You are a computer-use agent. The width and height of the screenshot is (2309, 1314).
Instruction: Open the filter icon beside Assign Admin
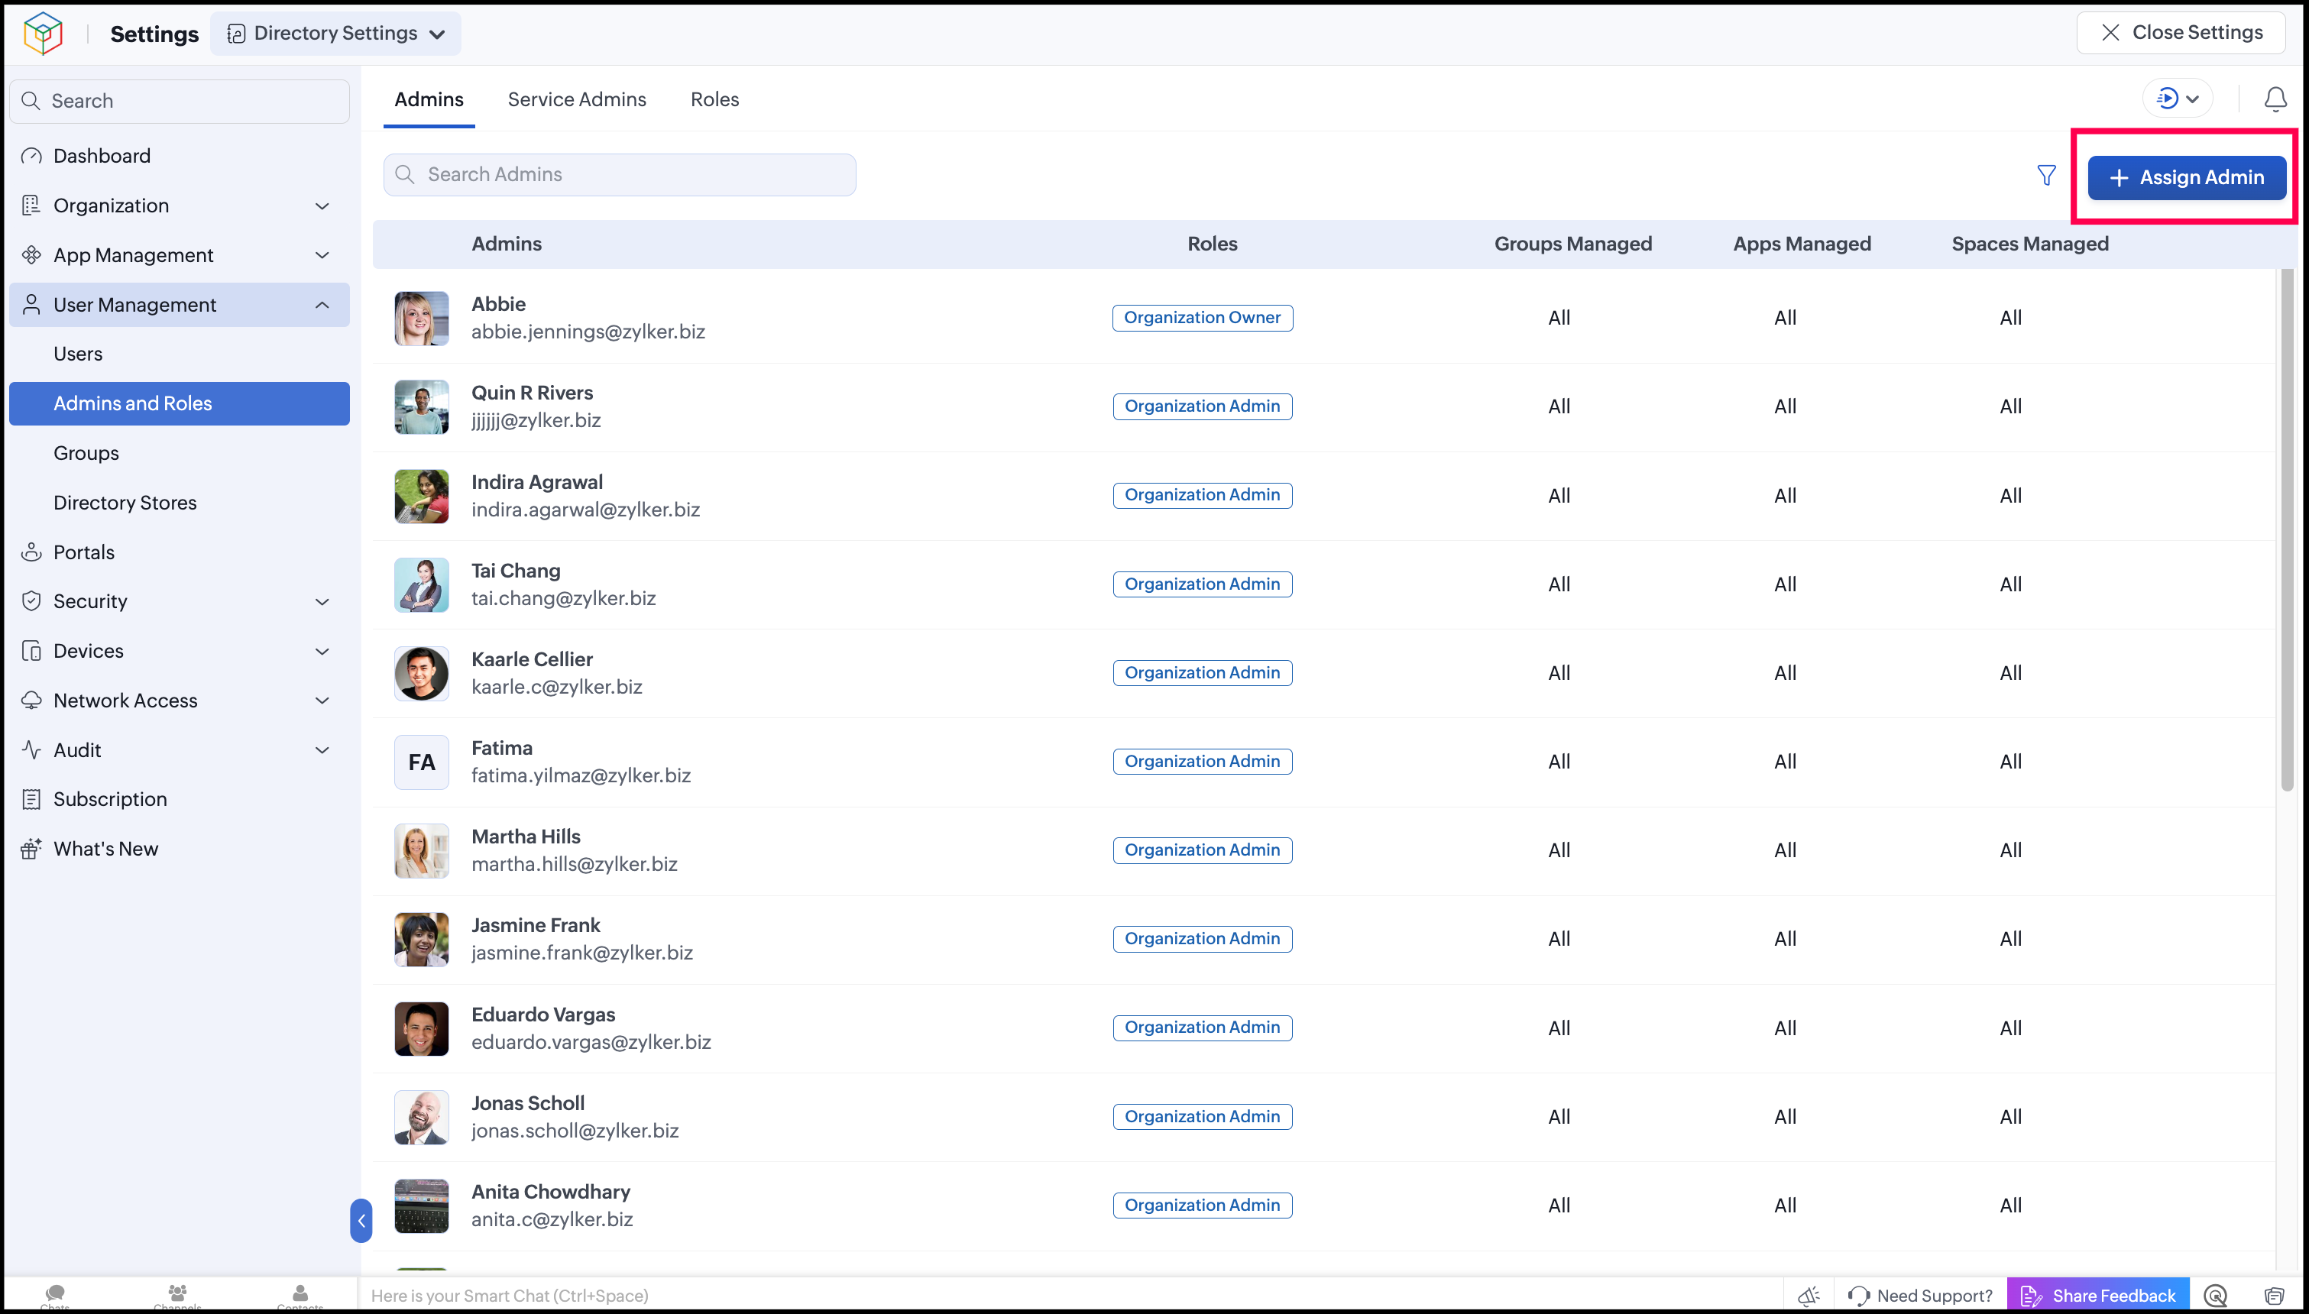click(2045, 175)
